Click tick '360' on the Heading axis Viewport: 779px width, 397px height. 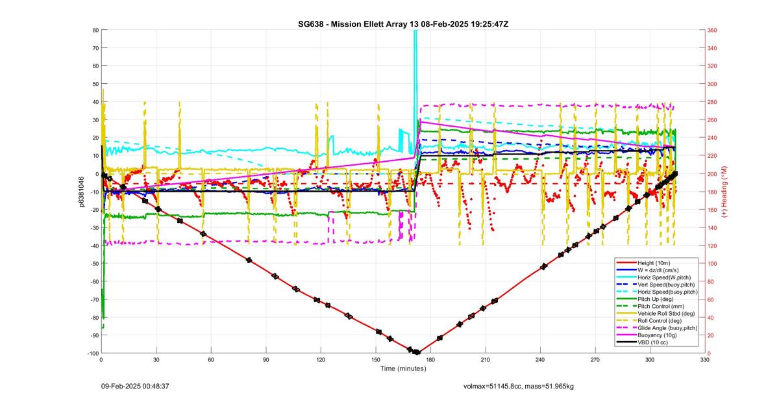click(x=712, y=30)
